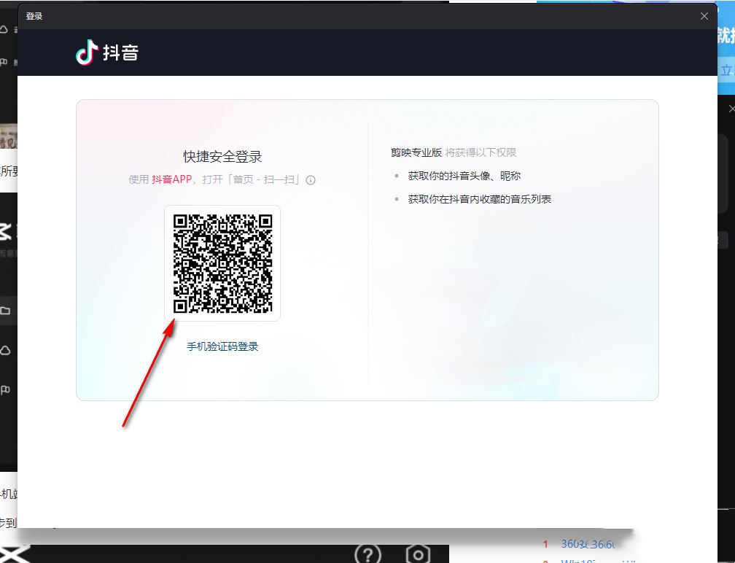Screen dimensions: 735x563
Task: Click the Douyin logo in header
Action: point(107,52)
